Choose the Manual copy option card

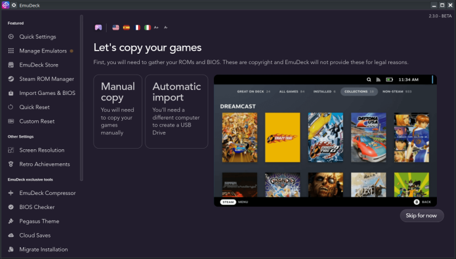pyautogui.click(x=118, y=112)
